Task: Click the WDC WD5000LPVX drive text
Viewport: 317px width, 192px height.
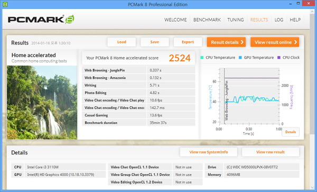Action: coord(252,167)
